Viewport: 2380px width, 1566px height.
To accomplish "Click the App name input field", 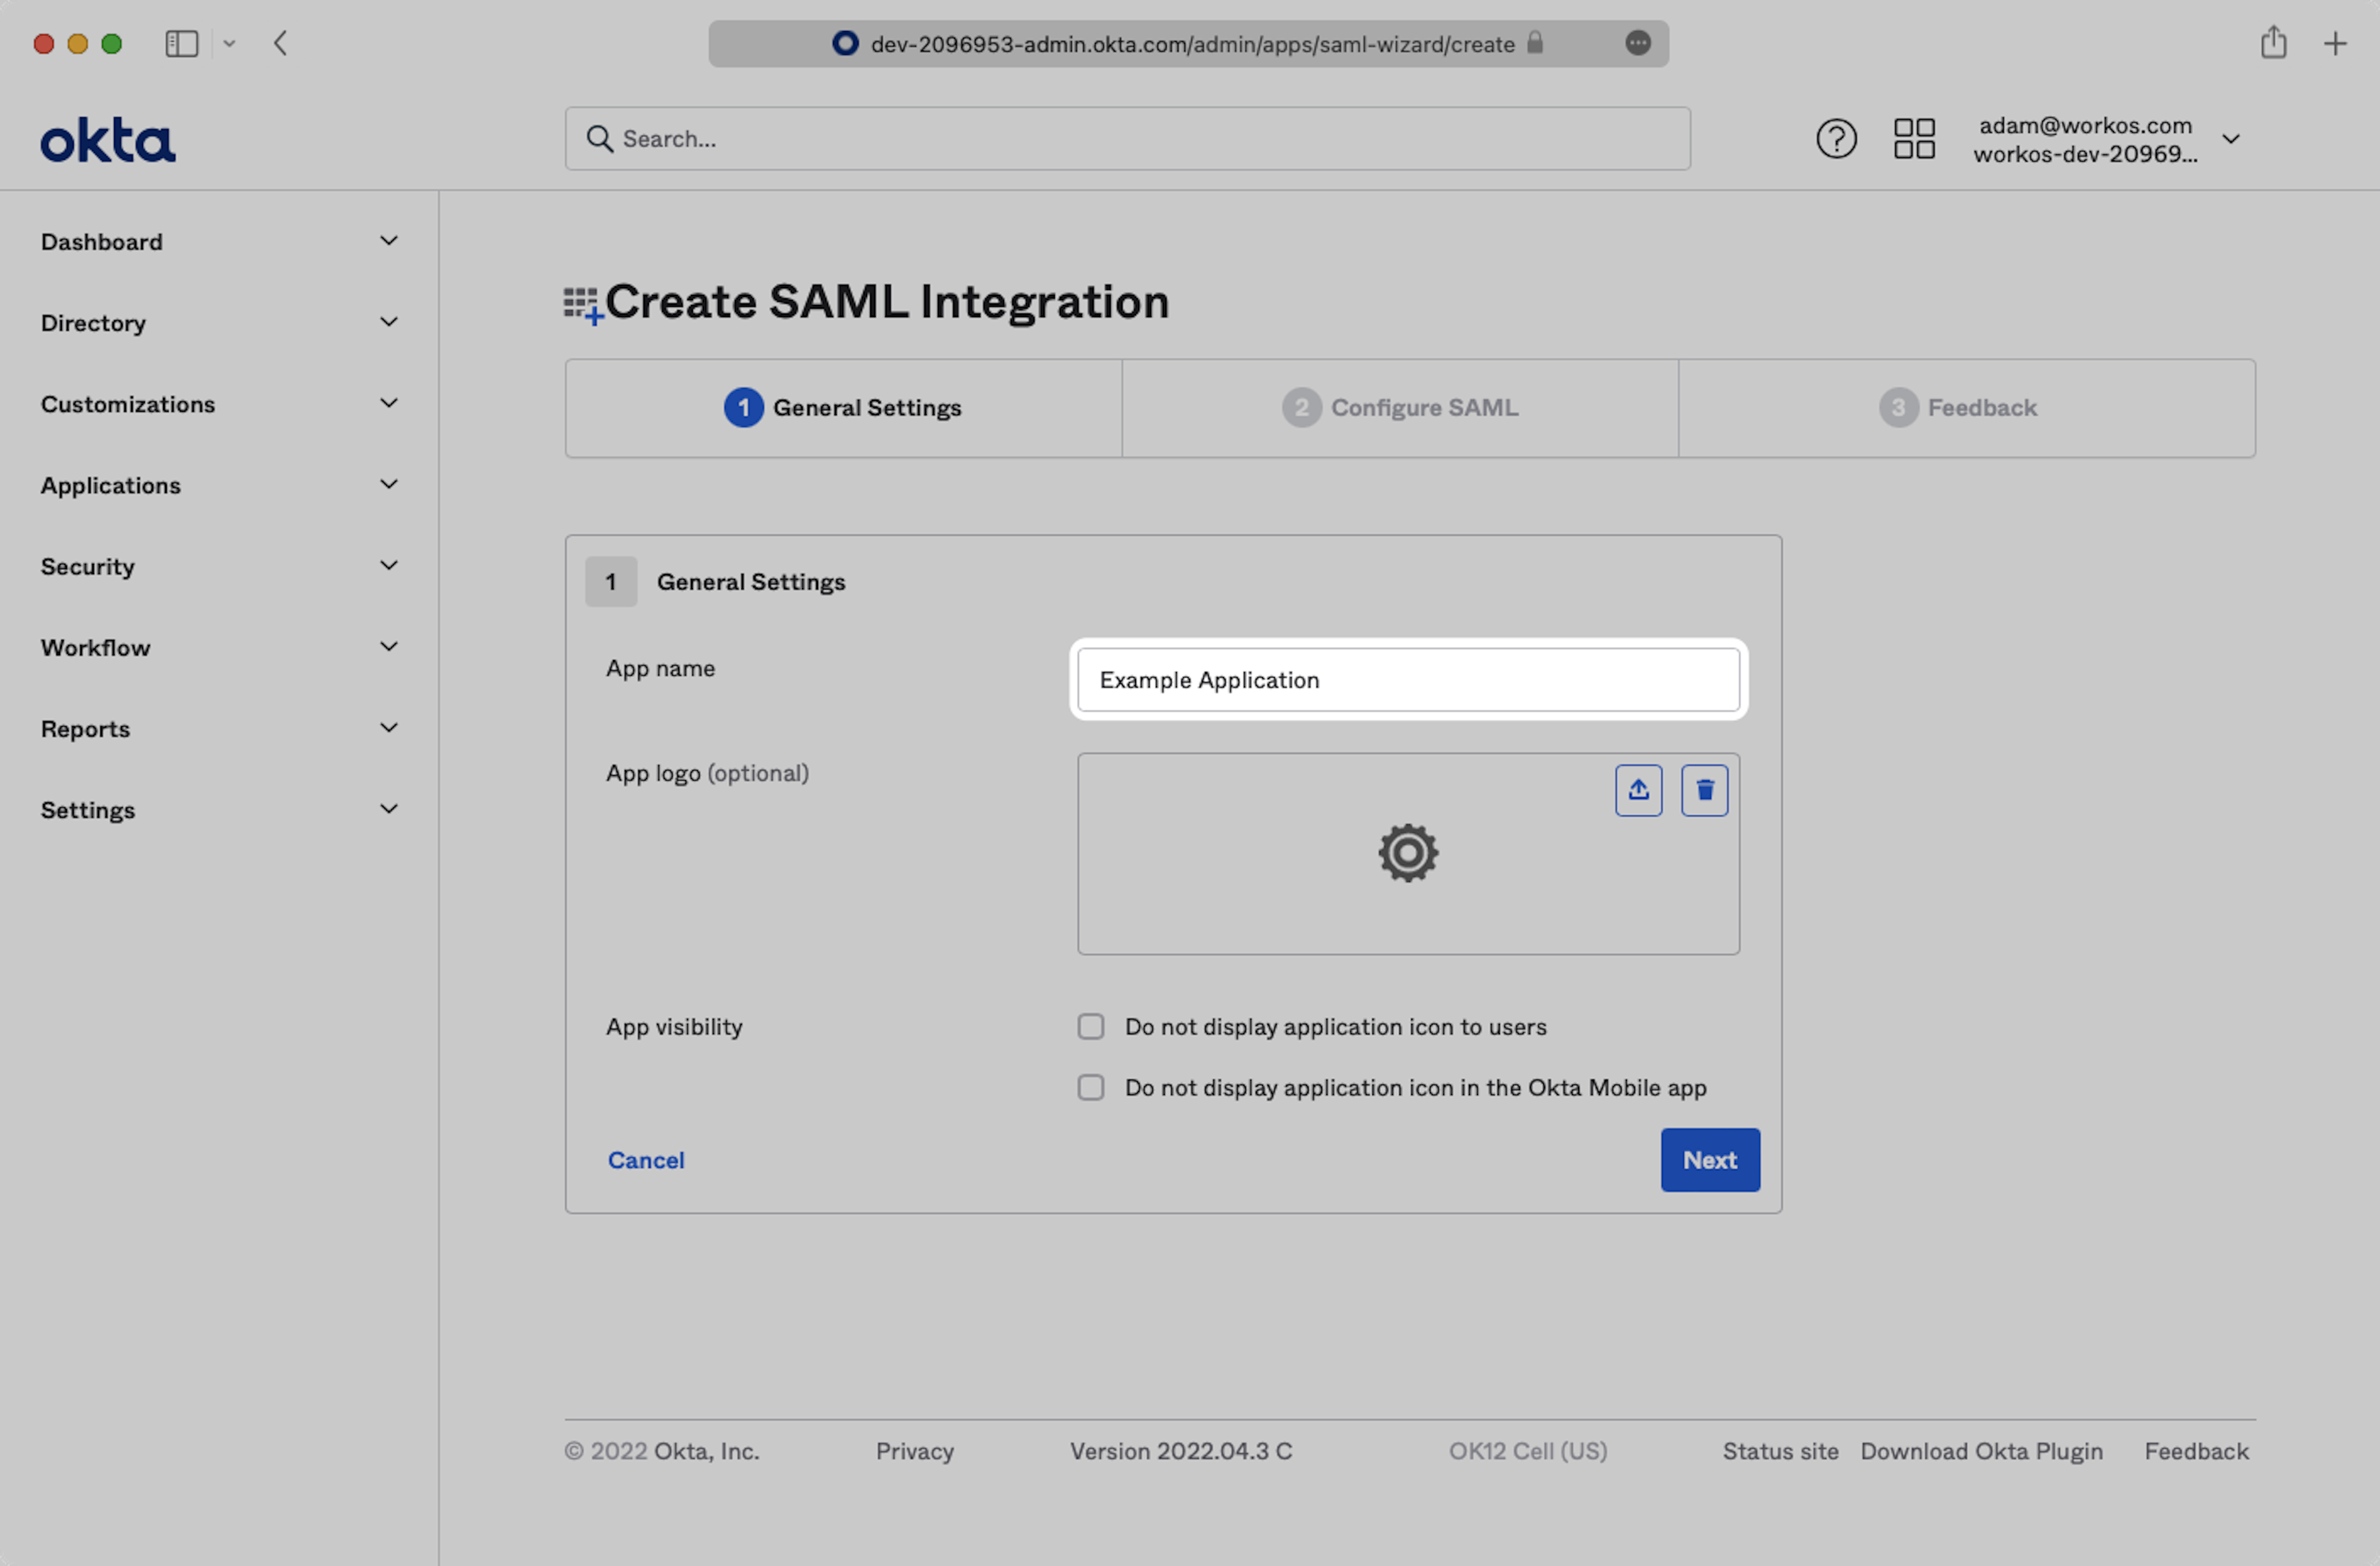I will point(1407,680).
